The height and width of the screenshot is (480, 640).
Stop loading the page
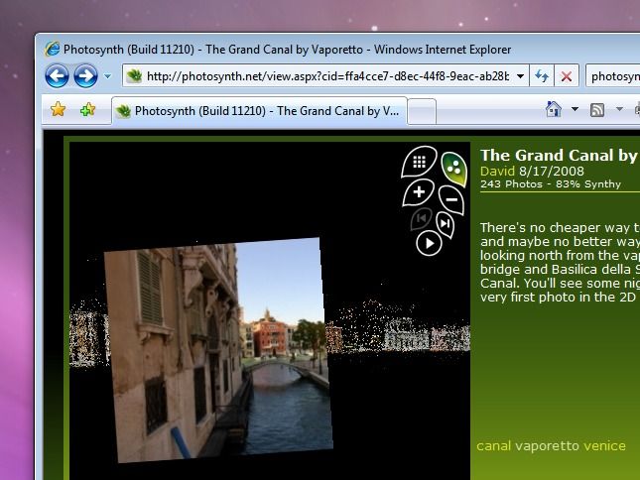tap(567, 75)
